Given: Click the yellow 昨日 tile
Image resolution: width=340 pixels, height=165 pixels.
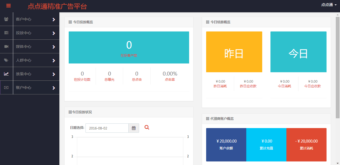Looking at the screenshot, I should [234, 52].
